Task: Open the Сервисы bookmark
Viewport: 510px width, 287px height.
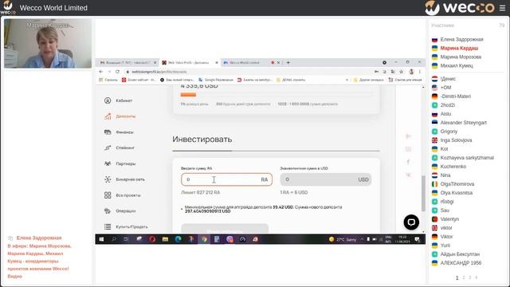Action: [108, 80]
